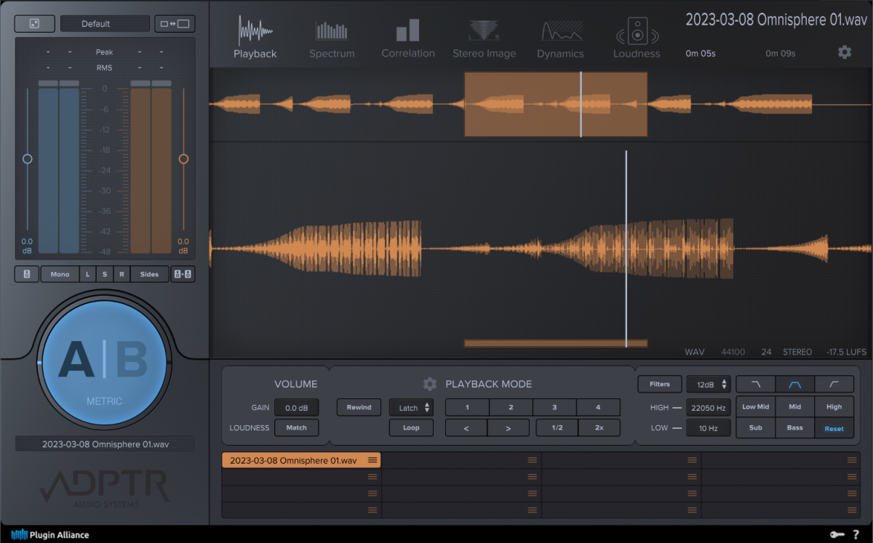
Task: Click the resize window icon
Action: click(174, 24)
